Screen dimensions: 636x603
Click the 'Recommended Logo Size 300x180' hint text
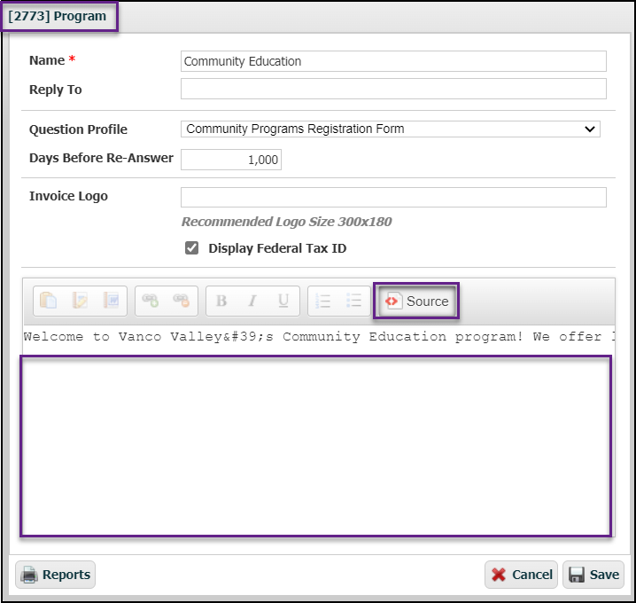click(x=286, y=222)
